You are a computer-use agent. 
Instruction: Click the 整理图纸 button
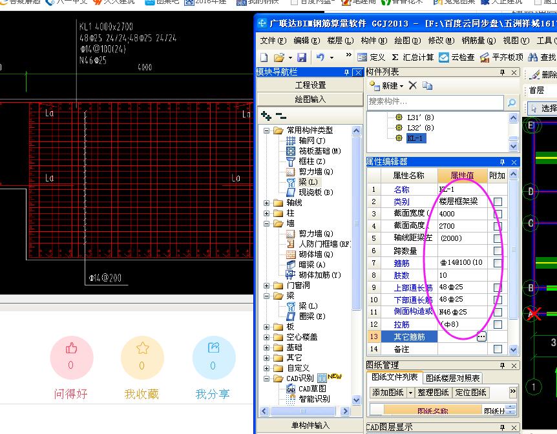click(433, 393)
